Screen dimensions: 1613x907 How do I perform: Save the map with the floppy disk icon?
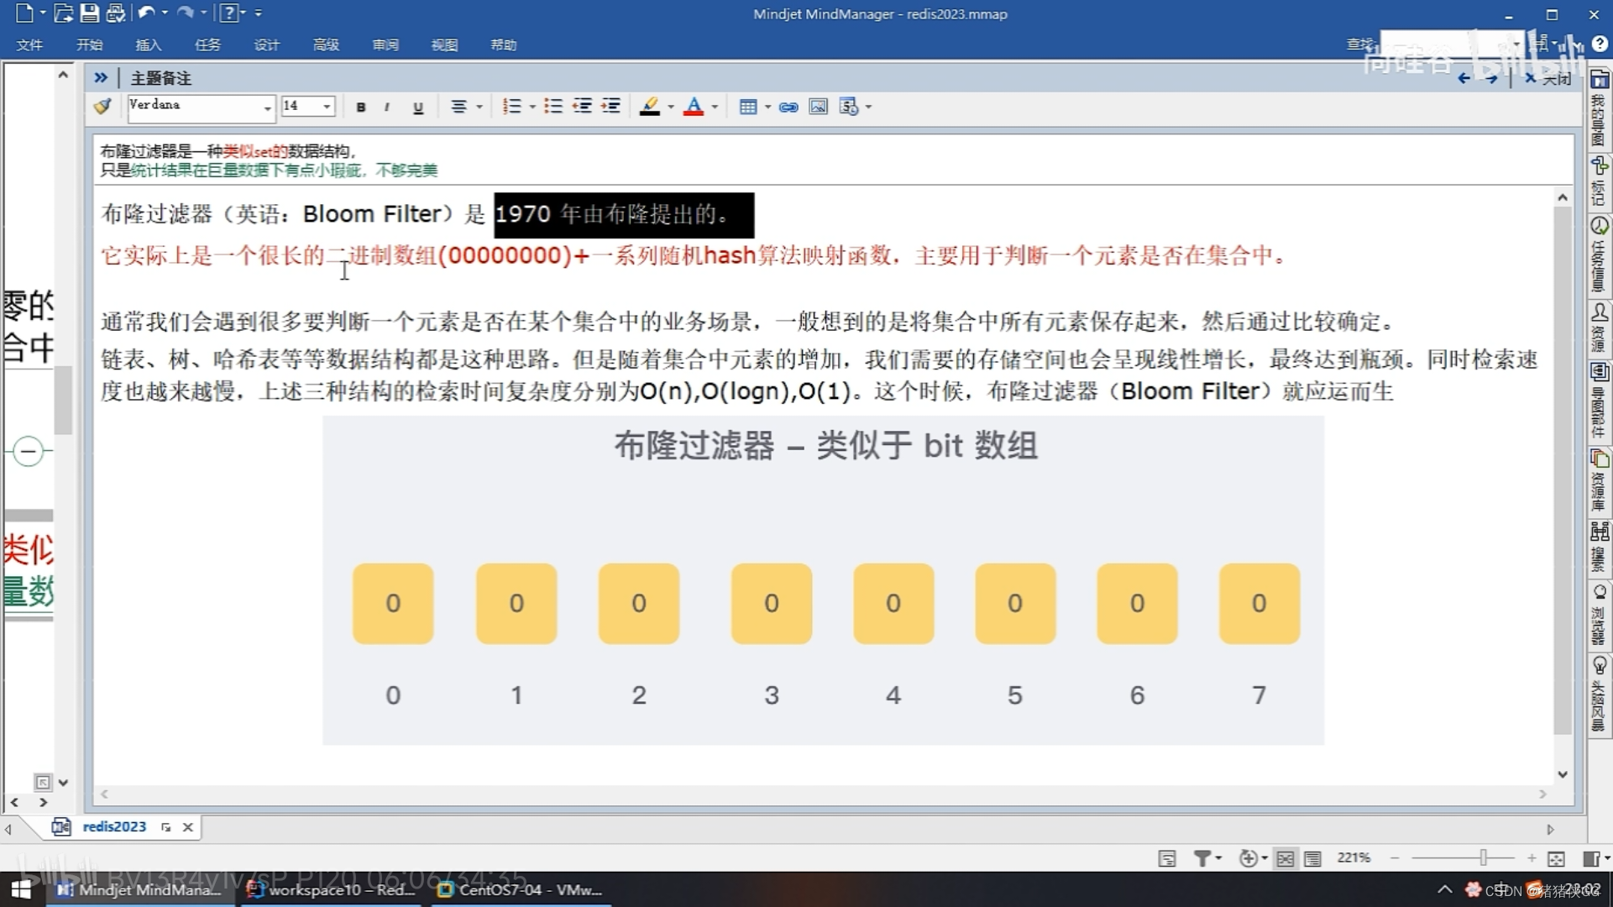89,13
